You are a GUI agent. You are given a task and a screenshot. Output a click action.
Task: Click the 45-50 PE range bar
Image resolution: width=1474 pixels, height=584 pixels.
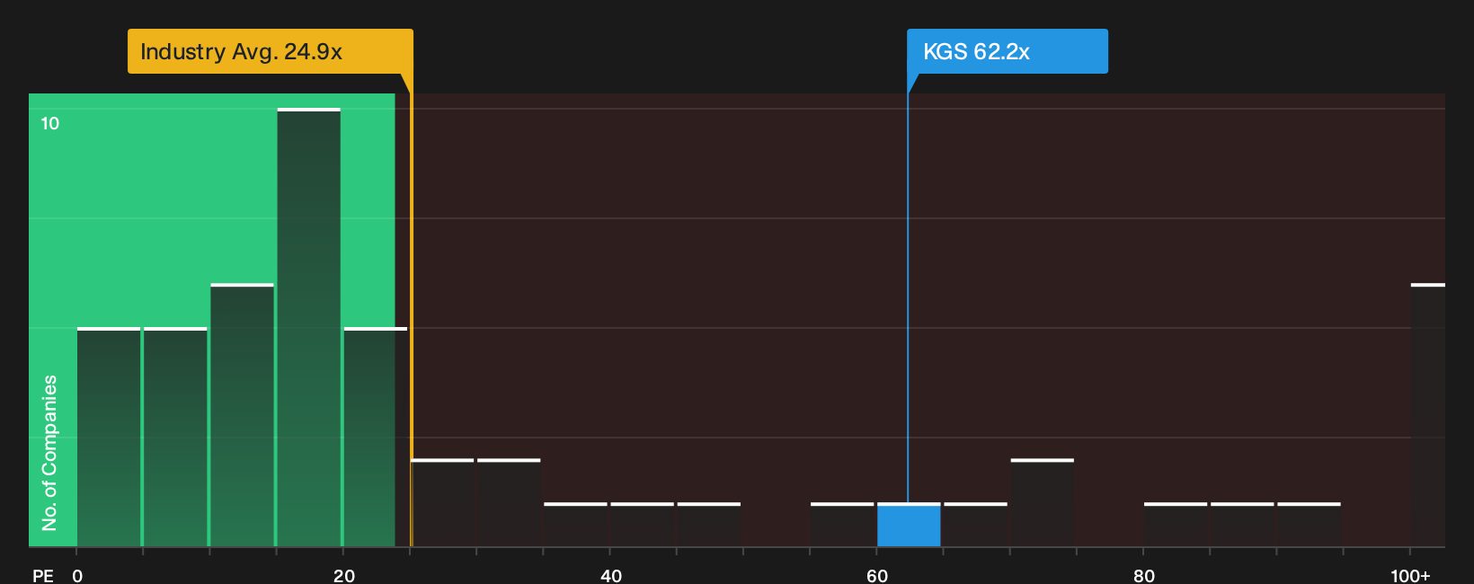click(709, 525)
